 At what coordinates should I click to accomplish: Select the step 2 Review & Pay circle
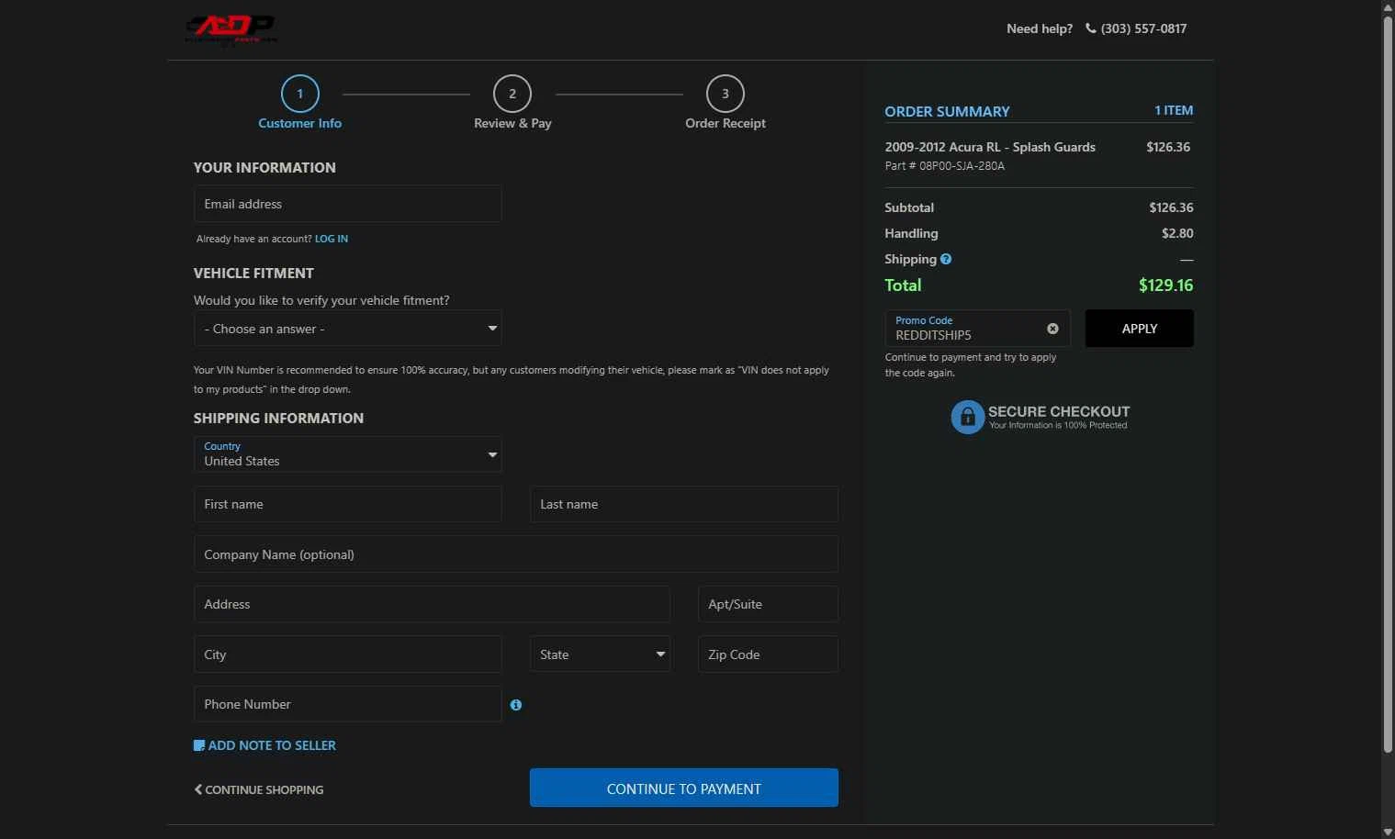pos(512,94)
